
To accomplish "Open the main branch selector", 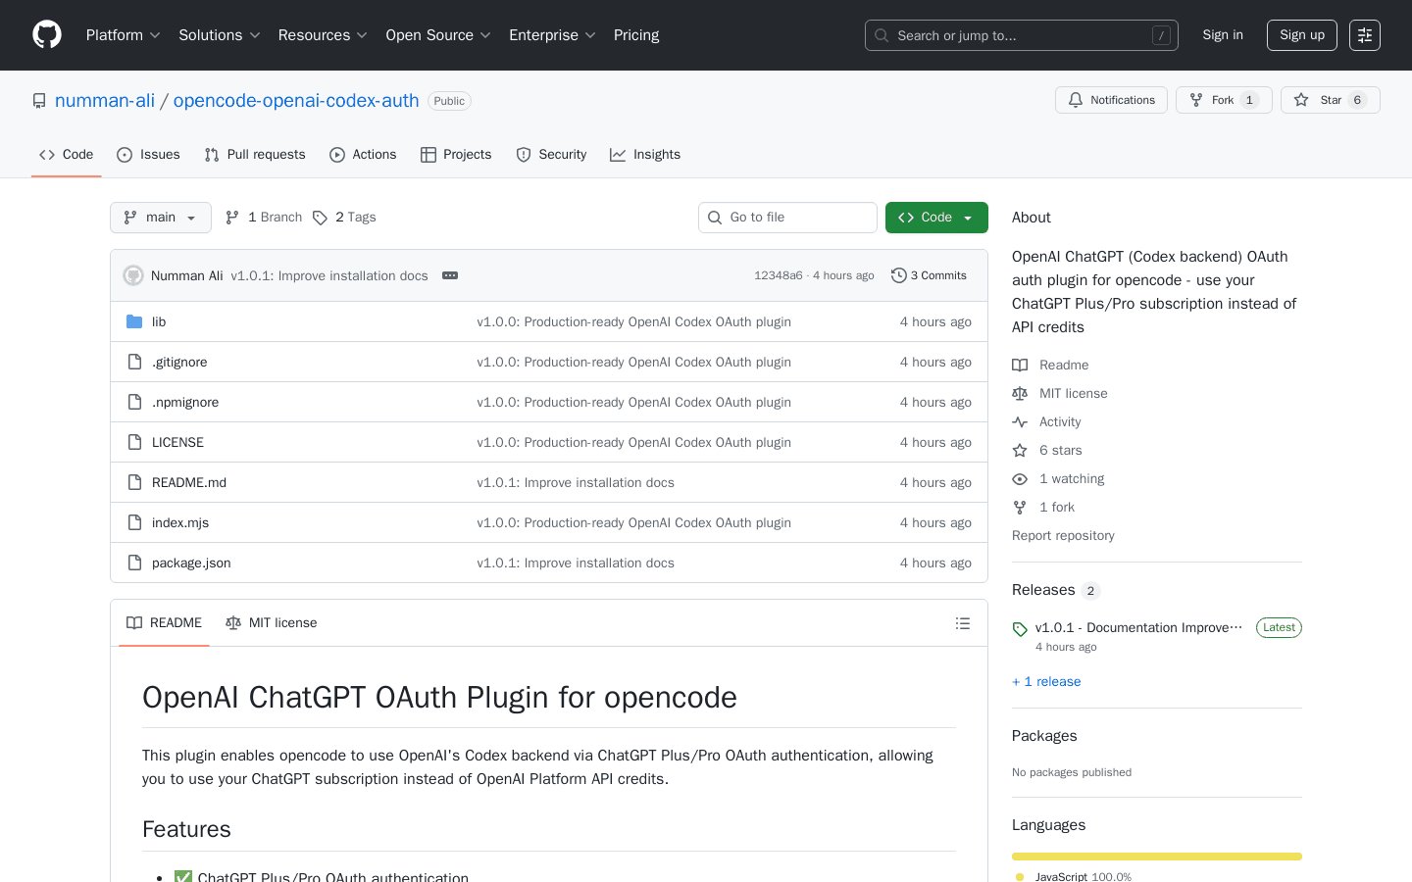I will point(160,217).
